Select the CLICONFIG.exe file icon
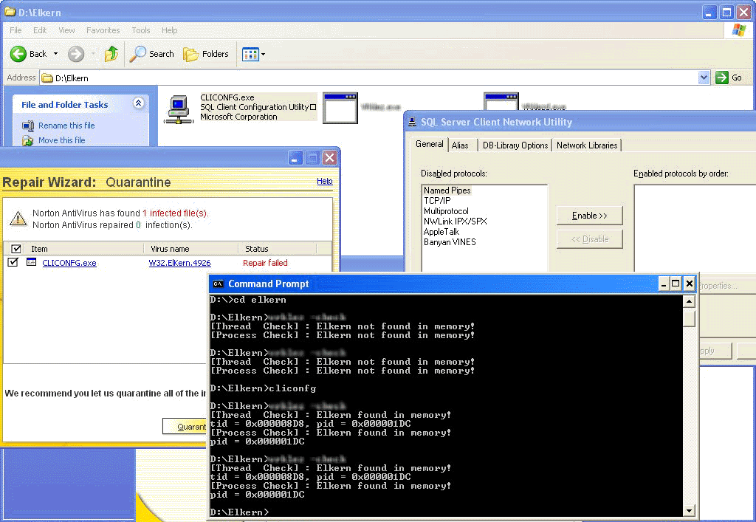This screenshot has height=522, width=756. click(179, 108)
